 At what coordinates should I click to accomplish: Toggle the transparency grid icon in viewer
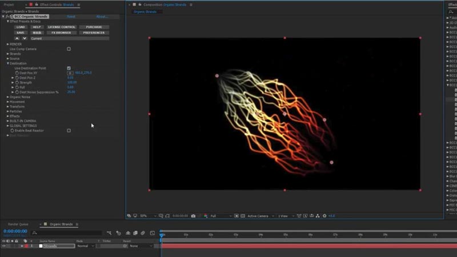[x=243, y=216]
